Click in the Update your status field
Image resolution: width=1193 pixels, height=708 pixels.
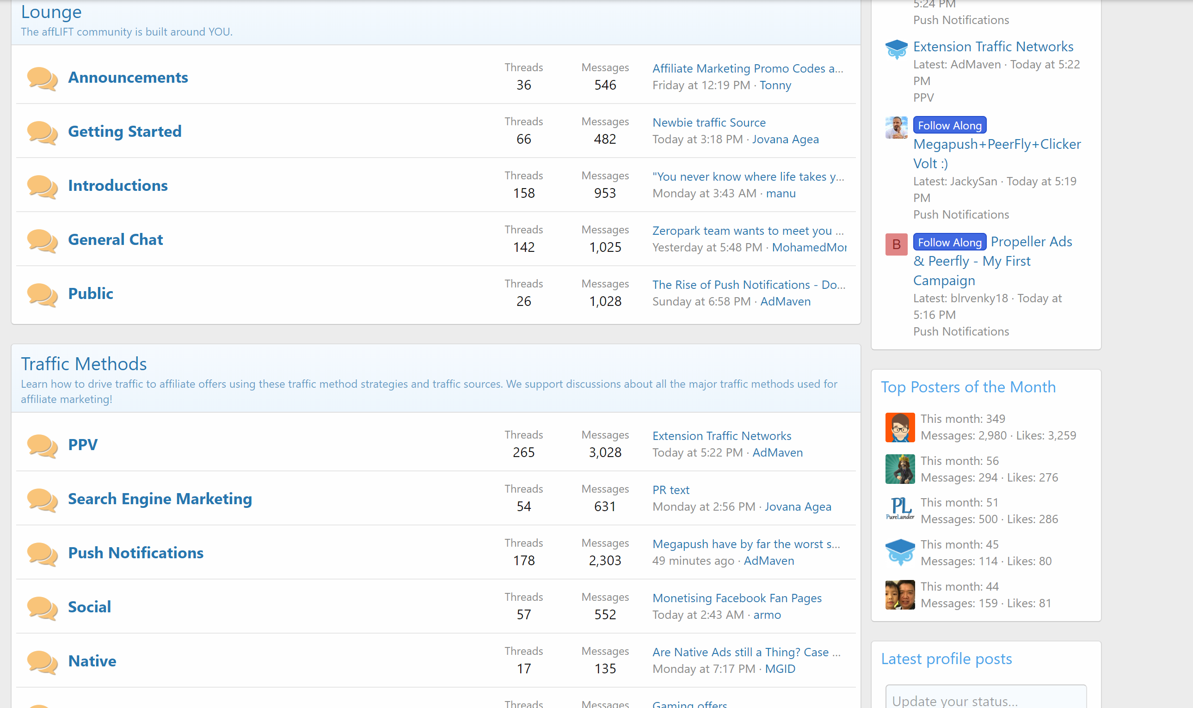[x=985, y=699]
